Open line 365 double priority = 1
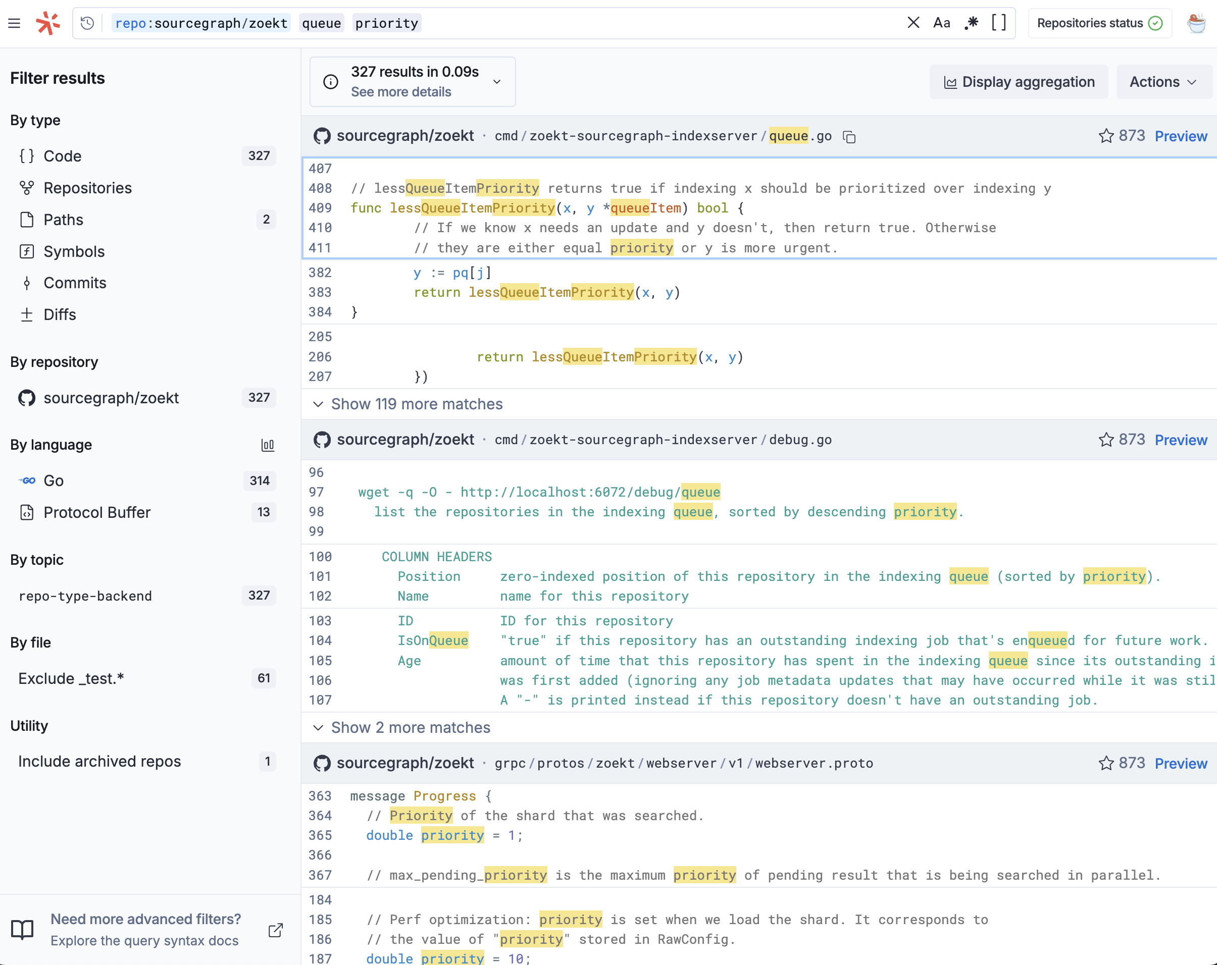This screenshot has height=965, width=1217. click(445, 835)
